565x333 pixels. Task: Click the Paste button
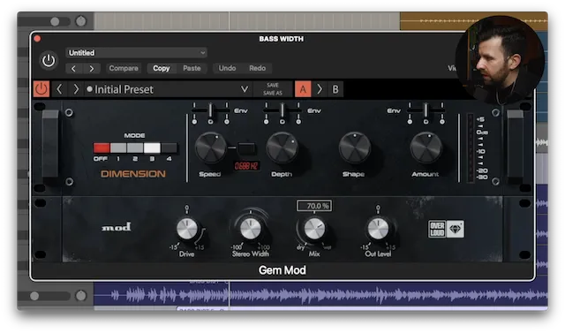(x=192, y=68)
